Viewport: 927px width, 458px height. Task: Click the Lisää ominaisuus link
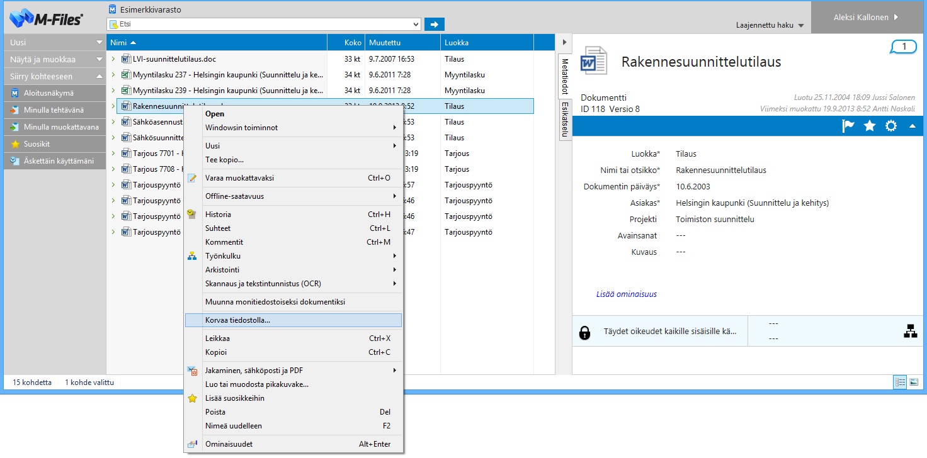tap(627, 294)
